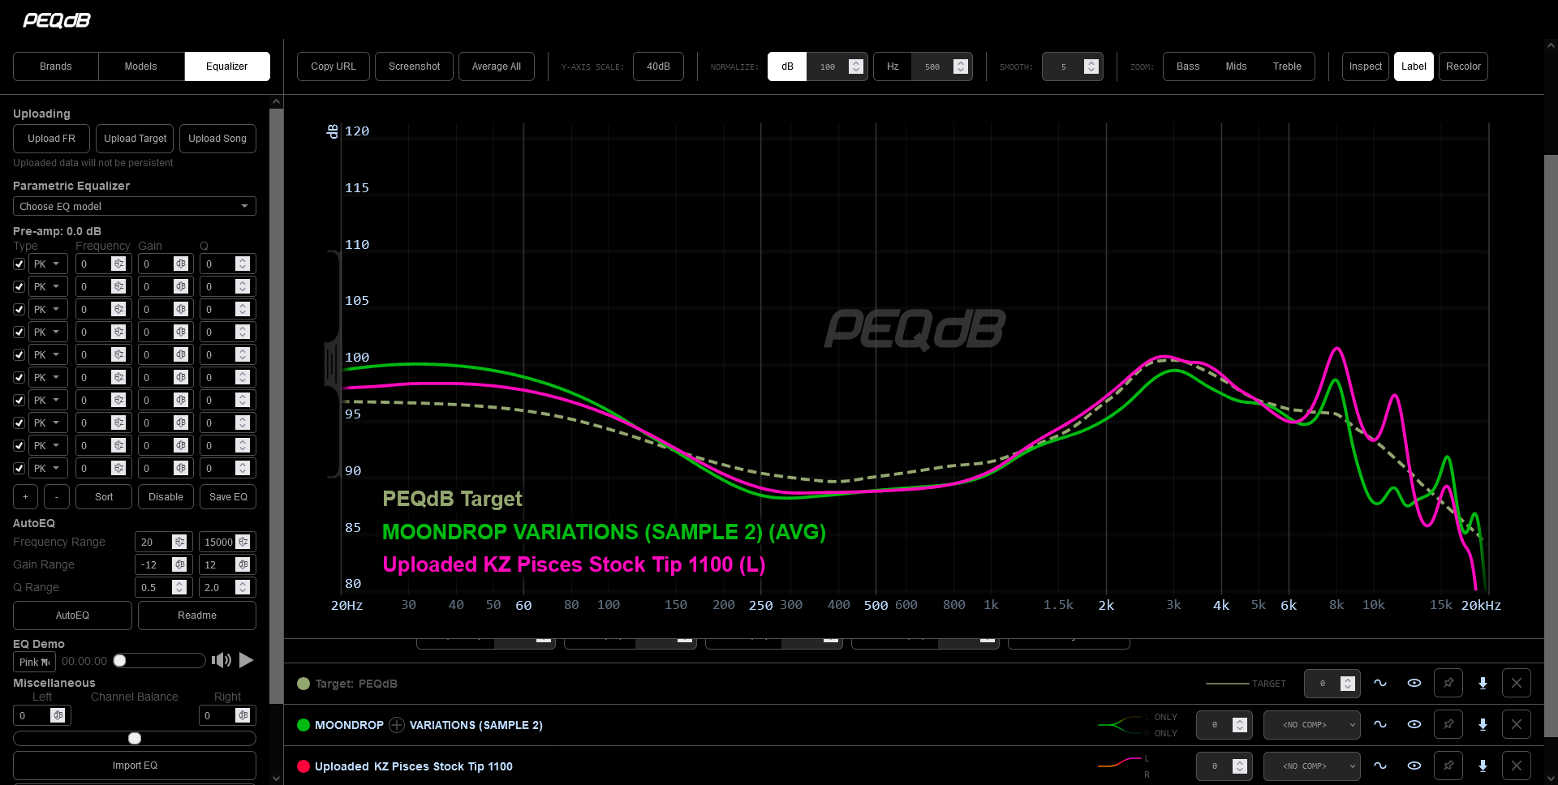Click the PEQdB target color dot

pyautogui.click(x=303, y=684)
